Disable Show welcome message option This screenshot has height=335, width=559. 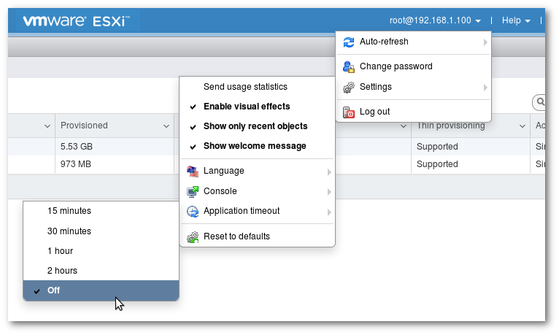pos(254,146)
